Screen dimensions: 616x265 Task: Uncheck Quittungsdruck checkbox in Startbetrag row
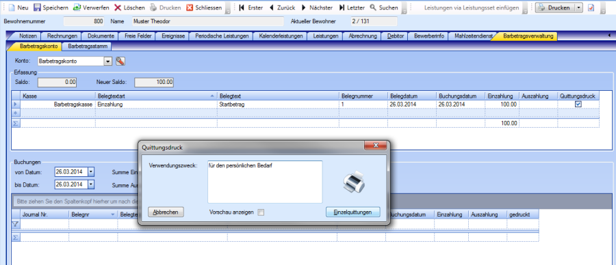click(x=578, y=104)
